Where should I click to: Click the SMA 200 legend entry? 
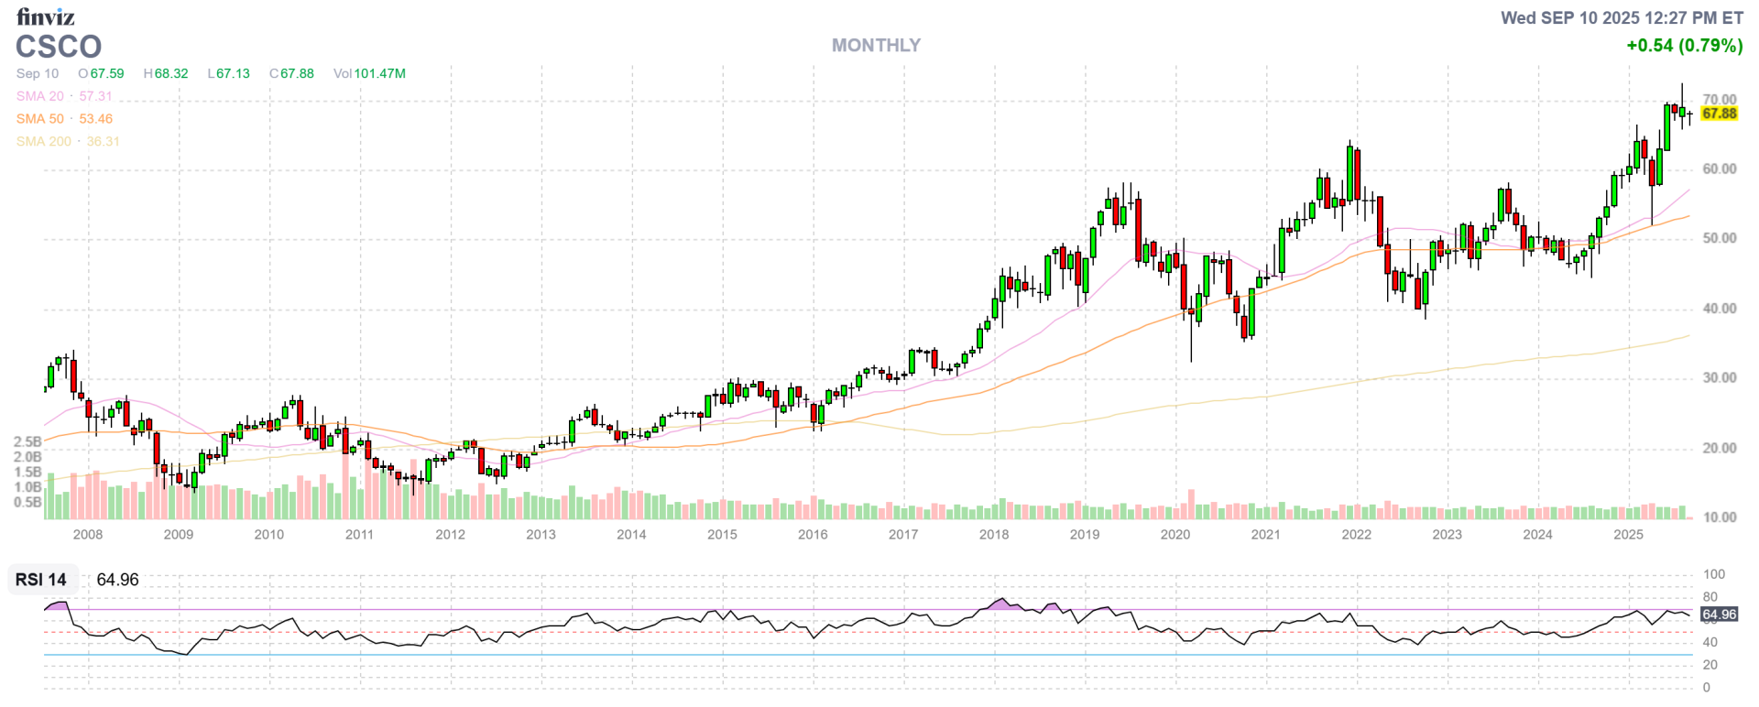44,142
